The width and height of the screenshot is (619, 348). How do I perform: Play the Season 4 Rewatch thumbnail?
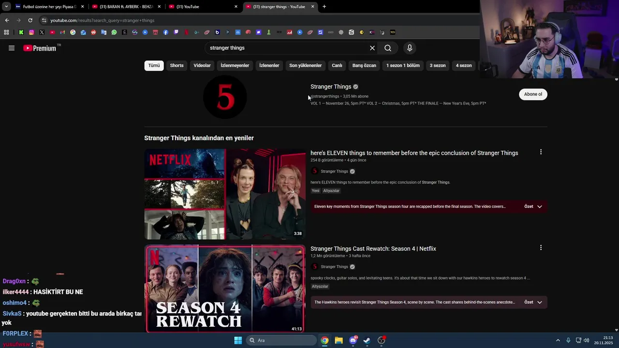[x=225, y=289]
